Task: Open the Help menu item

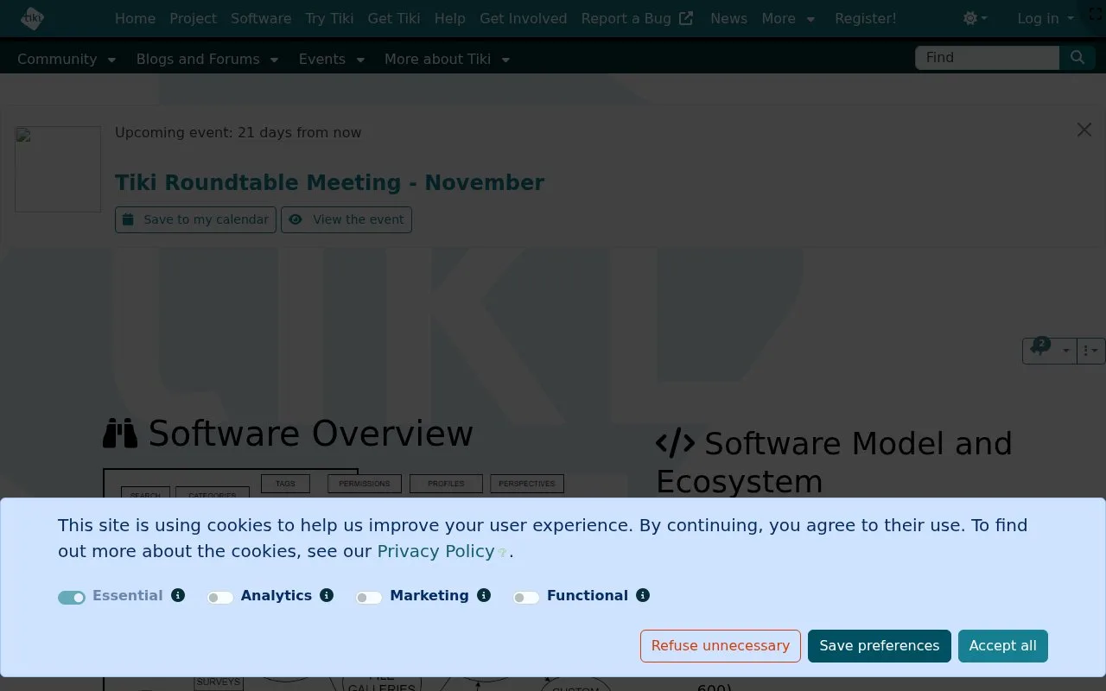Action: (449, 18)
